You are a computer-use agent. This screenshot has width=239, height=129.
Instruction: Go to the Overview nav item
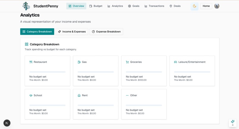pyautogui.click(x=76, y=6)
